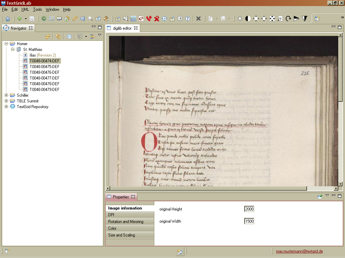
Task: Click the Collapse All icon in Navigator
Action: coord(69,37)
